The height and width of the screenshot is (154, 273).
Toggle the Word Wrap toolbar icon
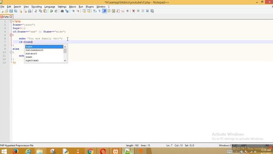[95, 11]
